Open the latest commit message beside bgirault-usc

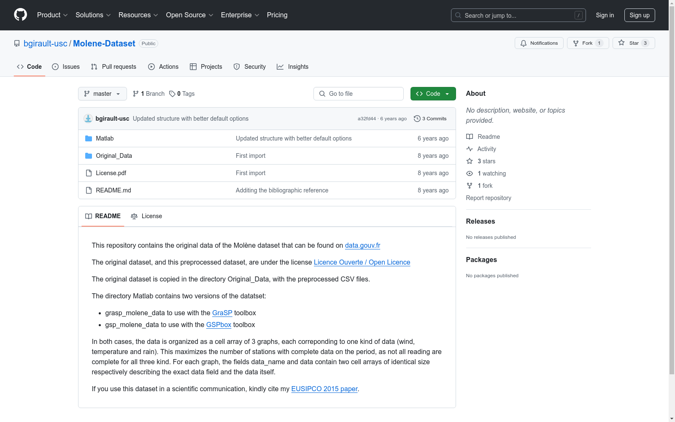click(191, 119)
